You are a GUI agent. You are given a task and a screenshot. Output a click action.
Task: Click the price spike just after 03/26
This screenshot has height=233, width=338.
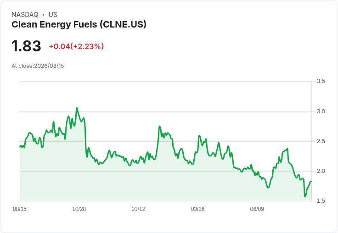199,136
